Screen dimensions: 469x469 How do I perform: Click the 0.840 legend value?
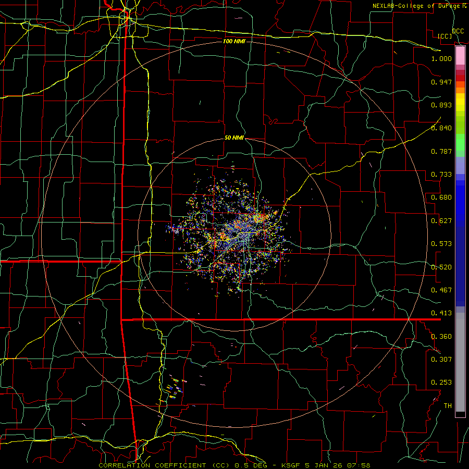coord(441,128)
